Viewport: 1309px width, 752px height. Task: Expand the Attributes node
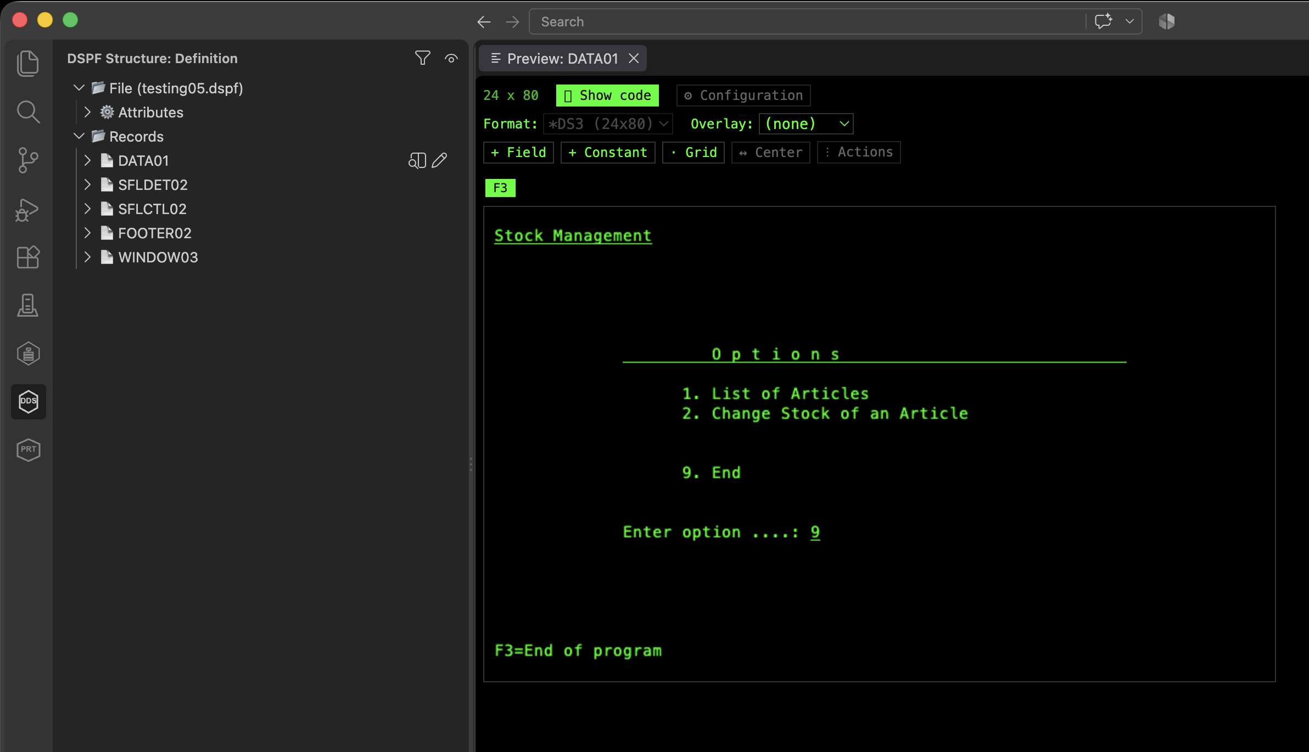[87, 112]
